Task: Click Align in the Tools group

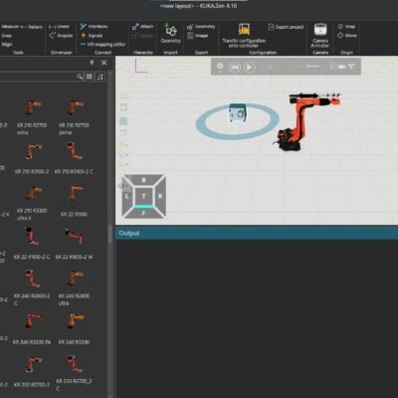Action: [x=7, y=44]
